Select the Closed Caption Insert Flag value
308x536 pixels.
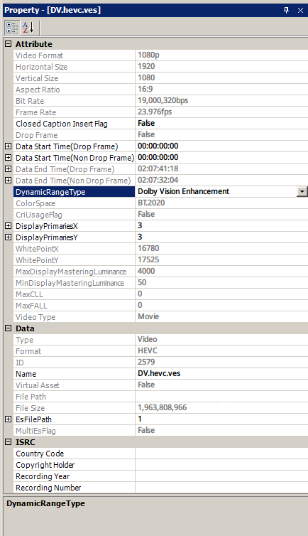221,124
